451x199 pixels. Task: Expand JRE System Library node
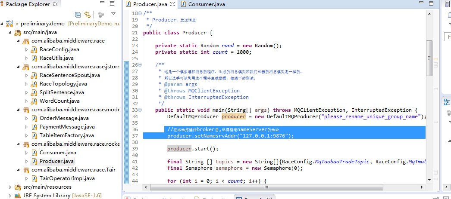click(10, 196)
